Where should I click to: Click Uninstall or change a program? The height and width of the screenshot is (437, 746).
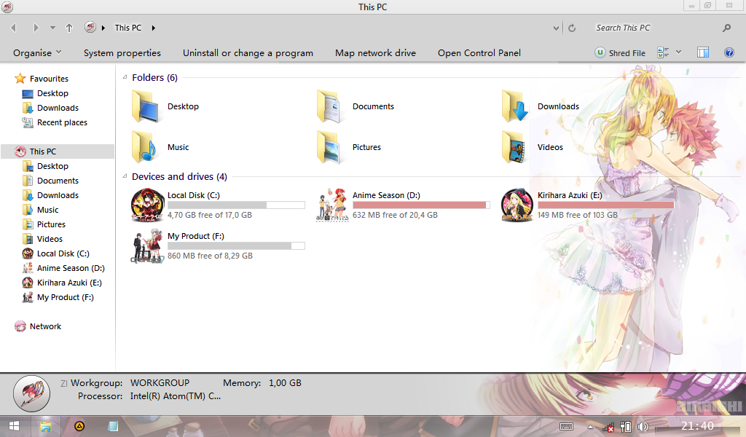tap(248, 52)
